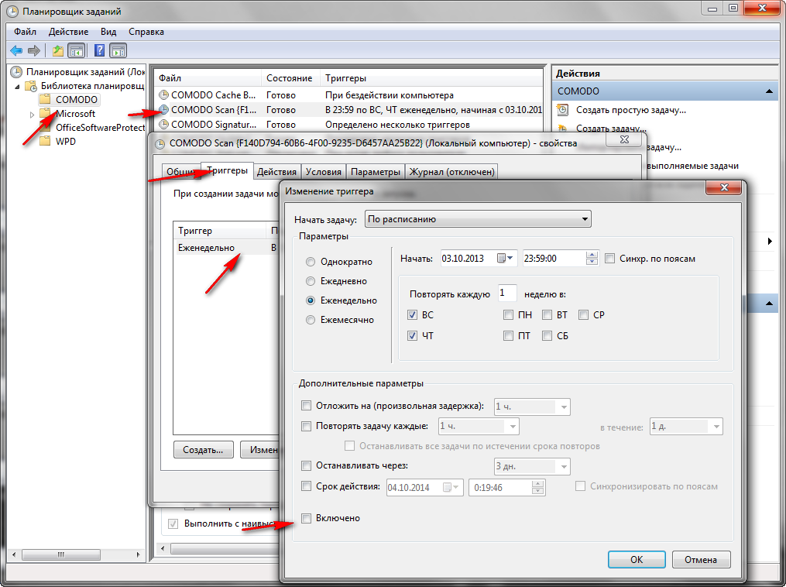The width and height of the screenshot is (786, 587).
Task: Check the СР day checkbox
Action: click(583, 315)
